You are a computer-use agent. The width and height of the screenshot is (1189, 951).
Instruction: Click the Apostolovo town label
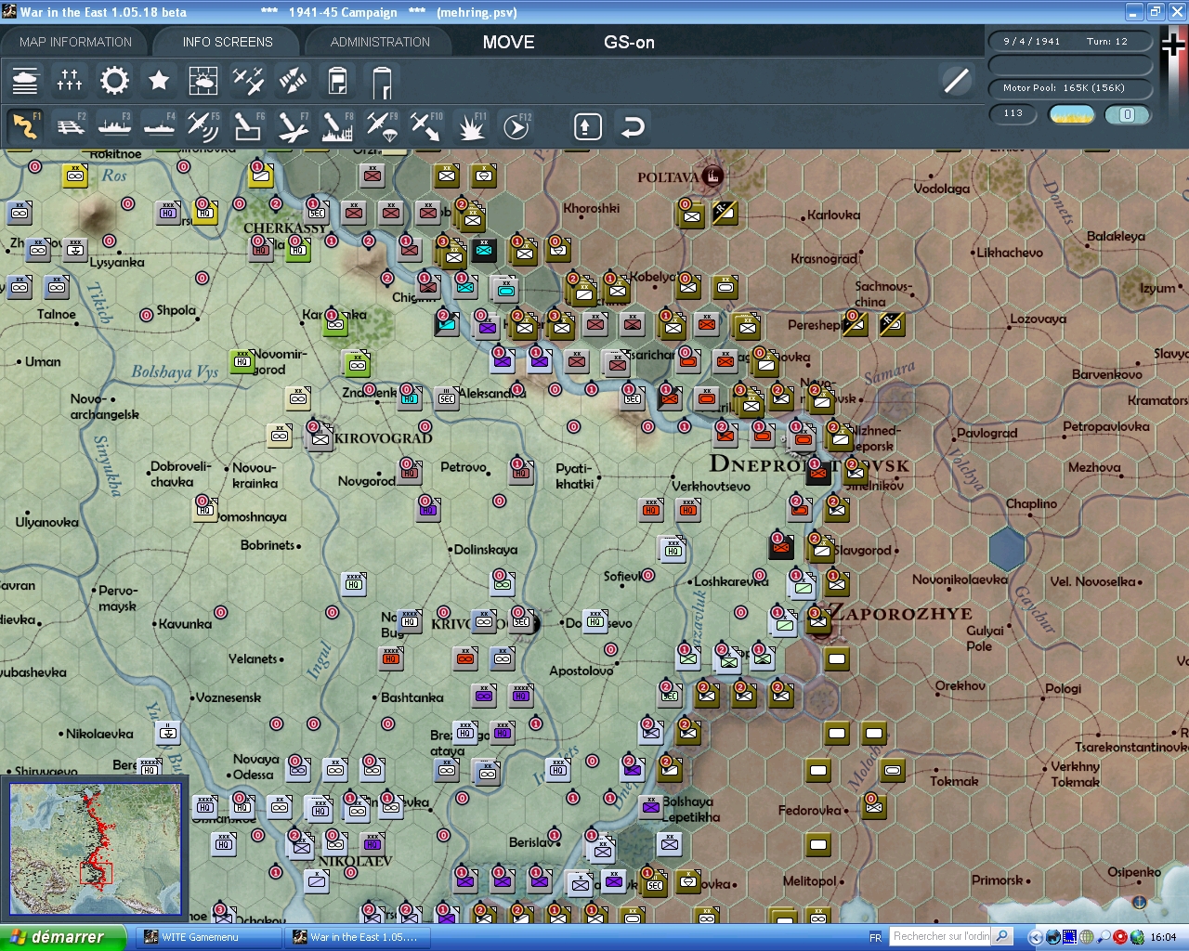(x=581, y=671)
